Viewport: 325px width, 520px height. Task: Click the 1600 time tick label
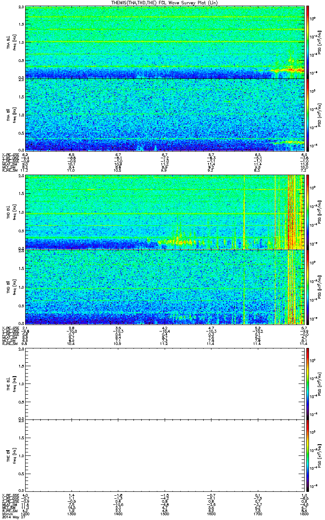pyautogui.click(x=211, y=513)
